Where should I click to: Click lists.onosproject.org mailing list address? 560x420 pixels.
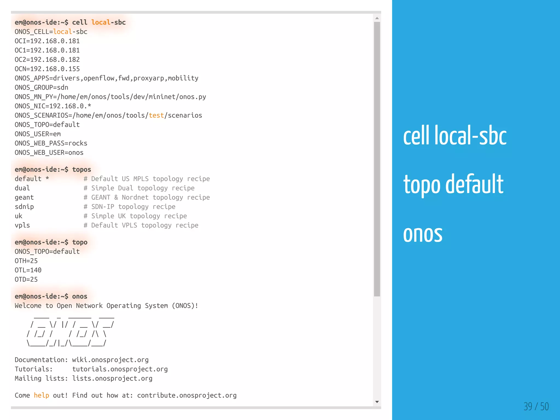pyautogui.click(x=112, y=378)
